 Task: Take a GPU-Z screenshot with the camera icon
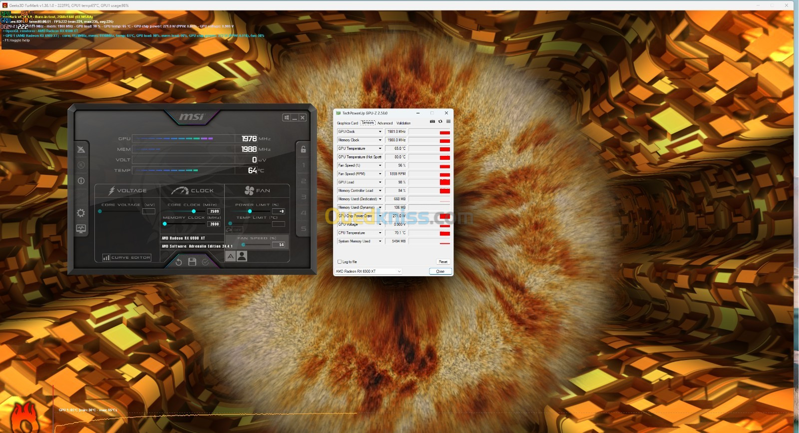432,121
